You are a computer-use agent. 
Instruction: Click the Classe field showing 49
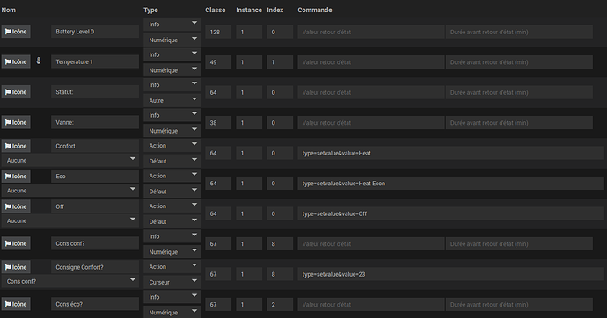point(218,61)
